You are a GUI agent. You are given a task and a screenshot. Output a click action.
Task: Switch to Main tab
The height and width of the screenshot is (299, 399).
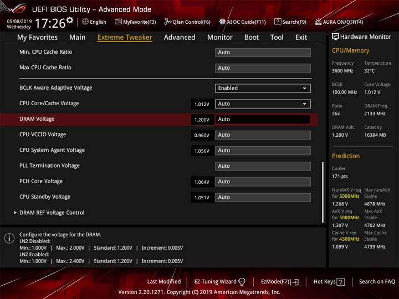[x=78, y=38]
